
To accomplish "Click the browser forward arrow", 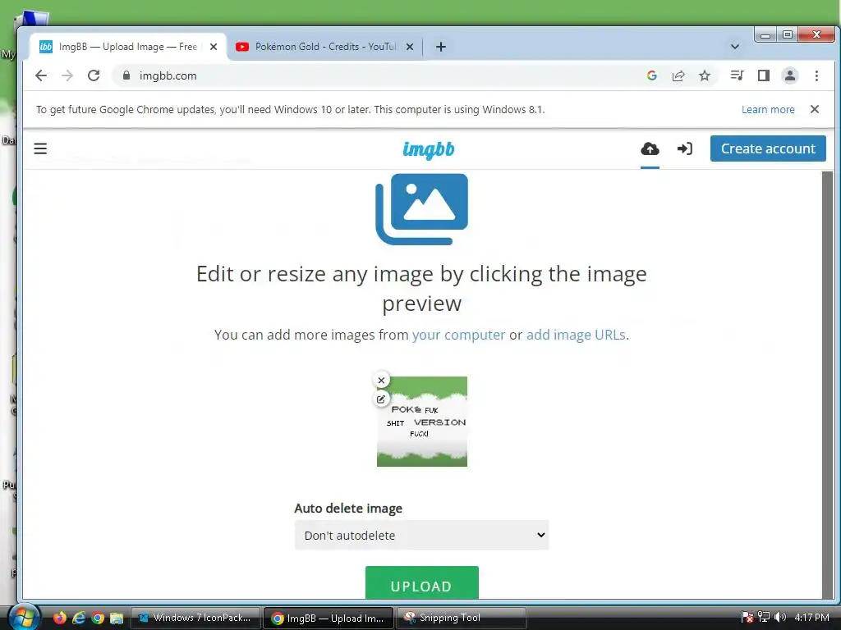I will [67, 75].
